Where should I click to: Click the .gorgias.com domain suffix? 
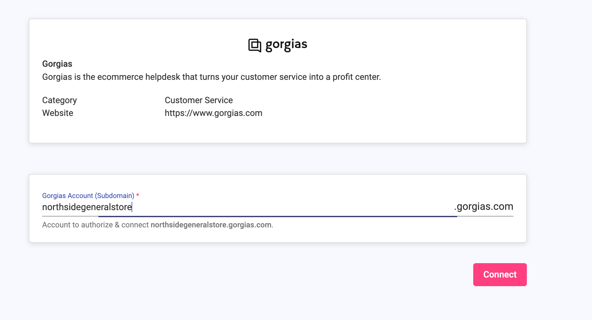click(x=483, y=207)
